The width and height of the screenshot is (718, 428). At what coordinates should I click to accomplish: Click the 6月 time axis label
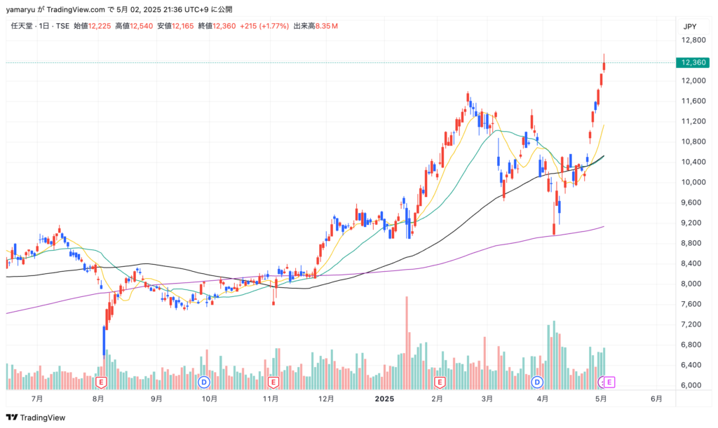pyautogui.click(x=656, y=399)
